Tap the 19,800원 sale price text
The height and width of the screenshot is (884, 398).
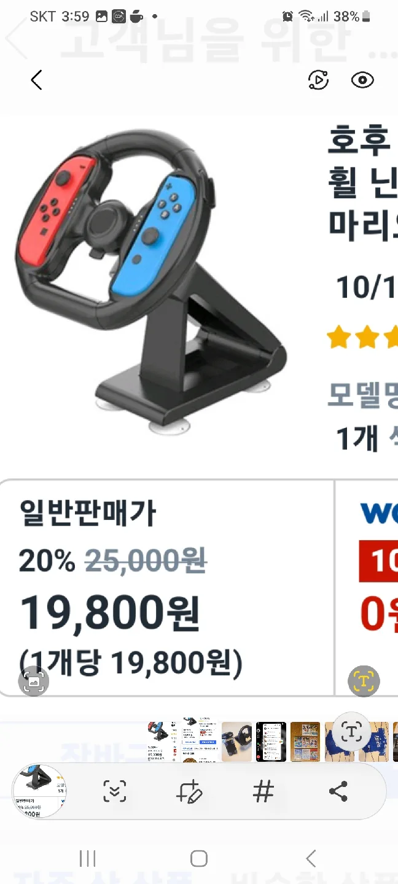point(110,614)
